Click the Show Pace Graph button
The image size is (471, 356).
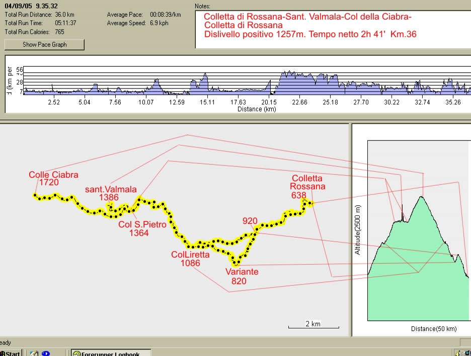(44, 45)
